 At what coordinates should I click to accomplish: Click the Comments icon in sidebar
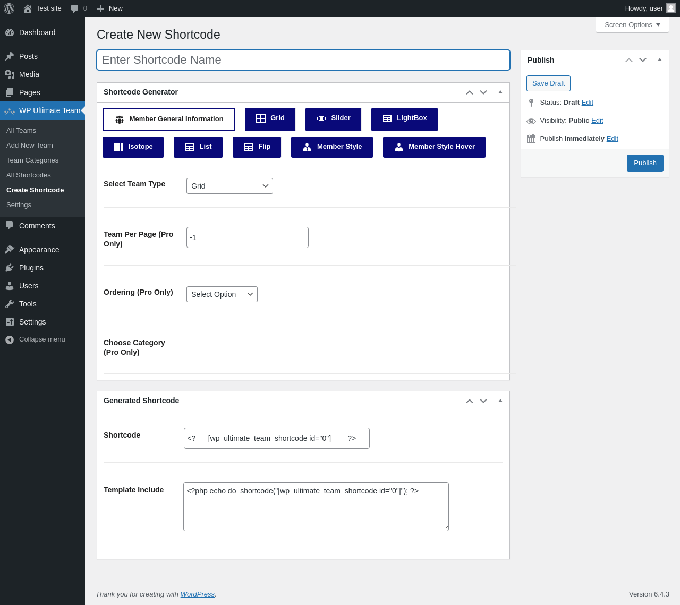(x=10, y=226)
